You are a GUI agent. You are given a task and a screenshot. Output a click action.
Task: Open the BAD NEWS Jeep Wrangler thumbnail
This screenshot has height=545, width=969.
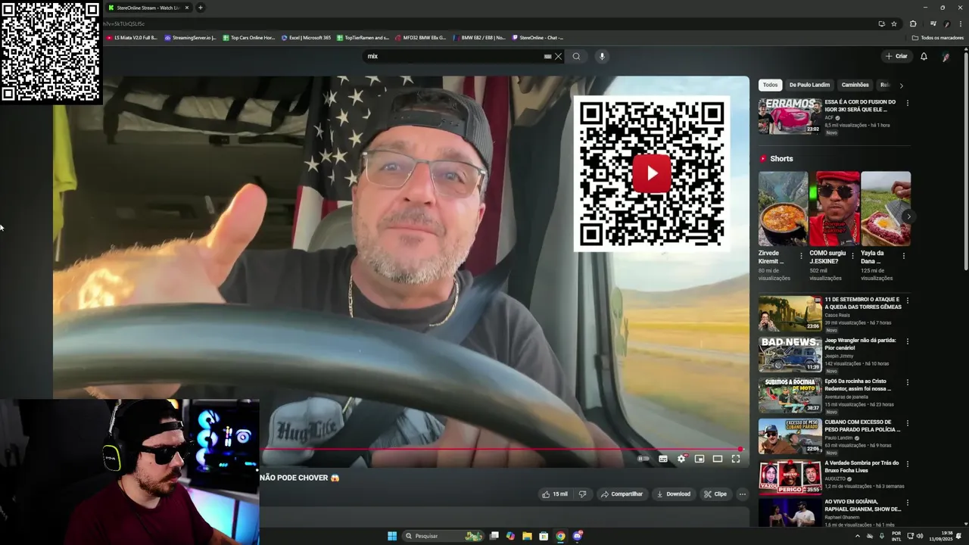click(790, 353)
